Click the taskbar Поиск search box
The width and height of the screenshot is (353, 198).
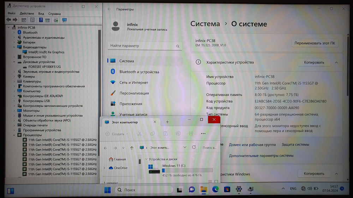click(x=144, y=190)
